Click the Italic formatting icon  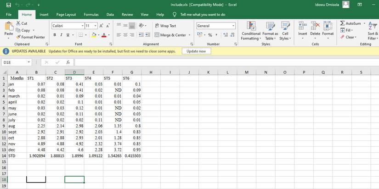tap(61, 35)
